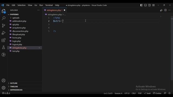173x97 pixels.
Task: Open the Testing flask view
Action: [x=4, y=47]
